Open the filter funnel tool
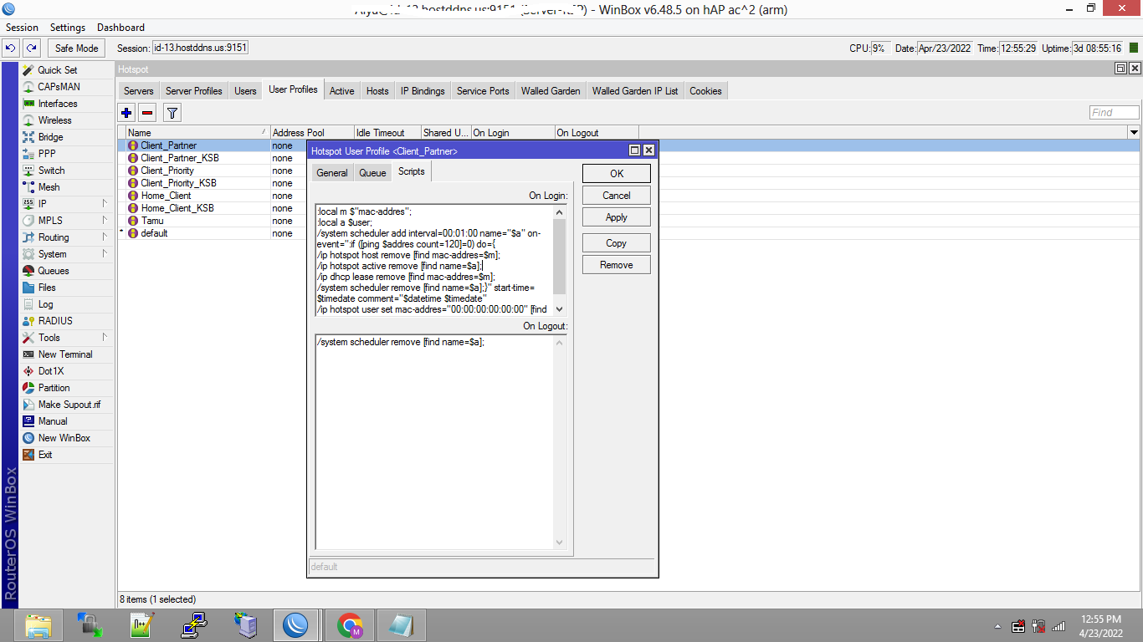This screenshot has height=642, width=1143. (172, 112)
